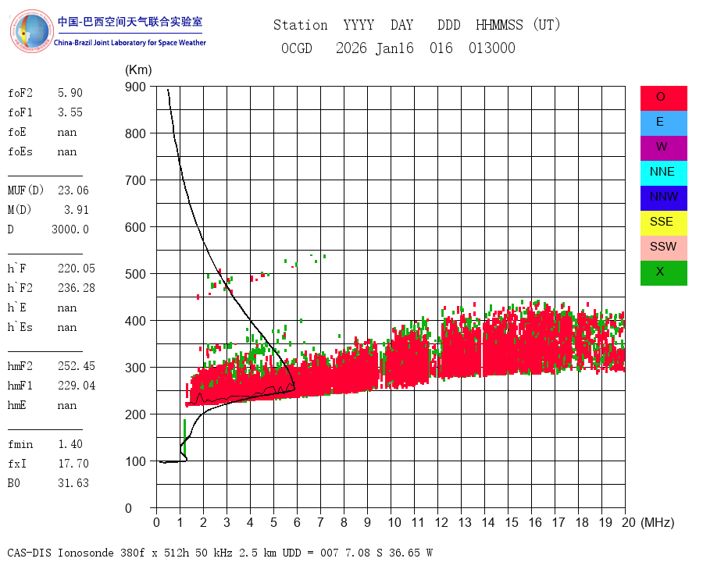This screenshot has width=703, height=562.
Task: Select the pink SSW legend swatch
Action: click(x=663, y=248)
